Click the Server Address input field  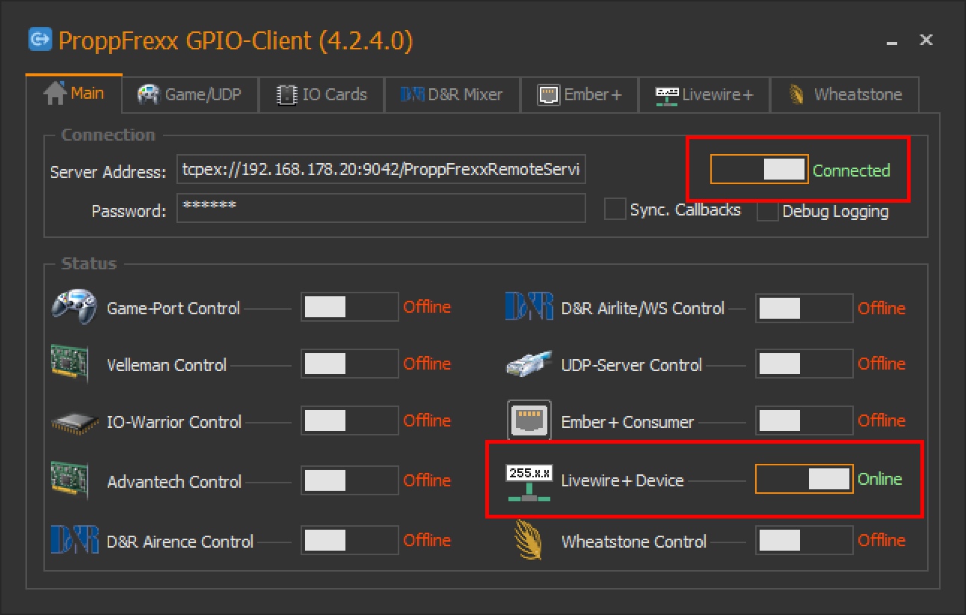[381, 170]
